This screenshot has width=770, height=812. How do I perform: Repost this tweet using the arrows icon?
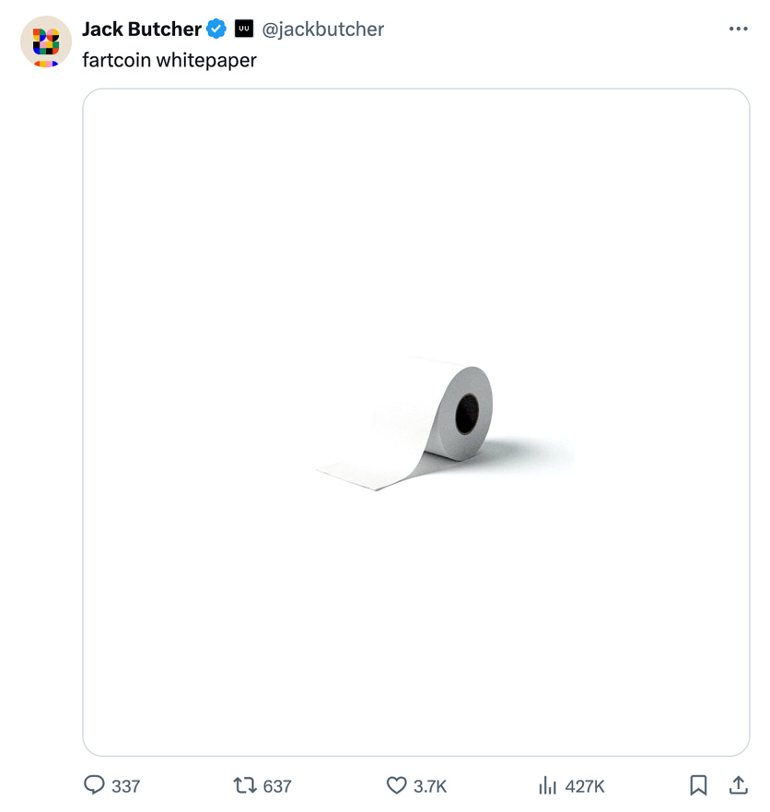[x=245, y=785]
